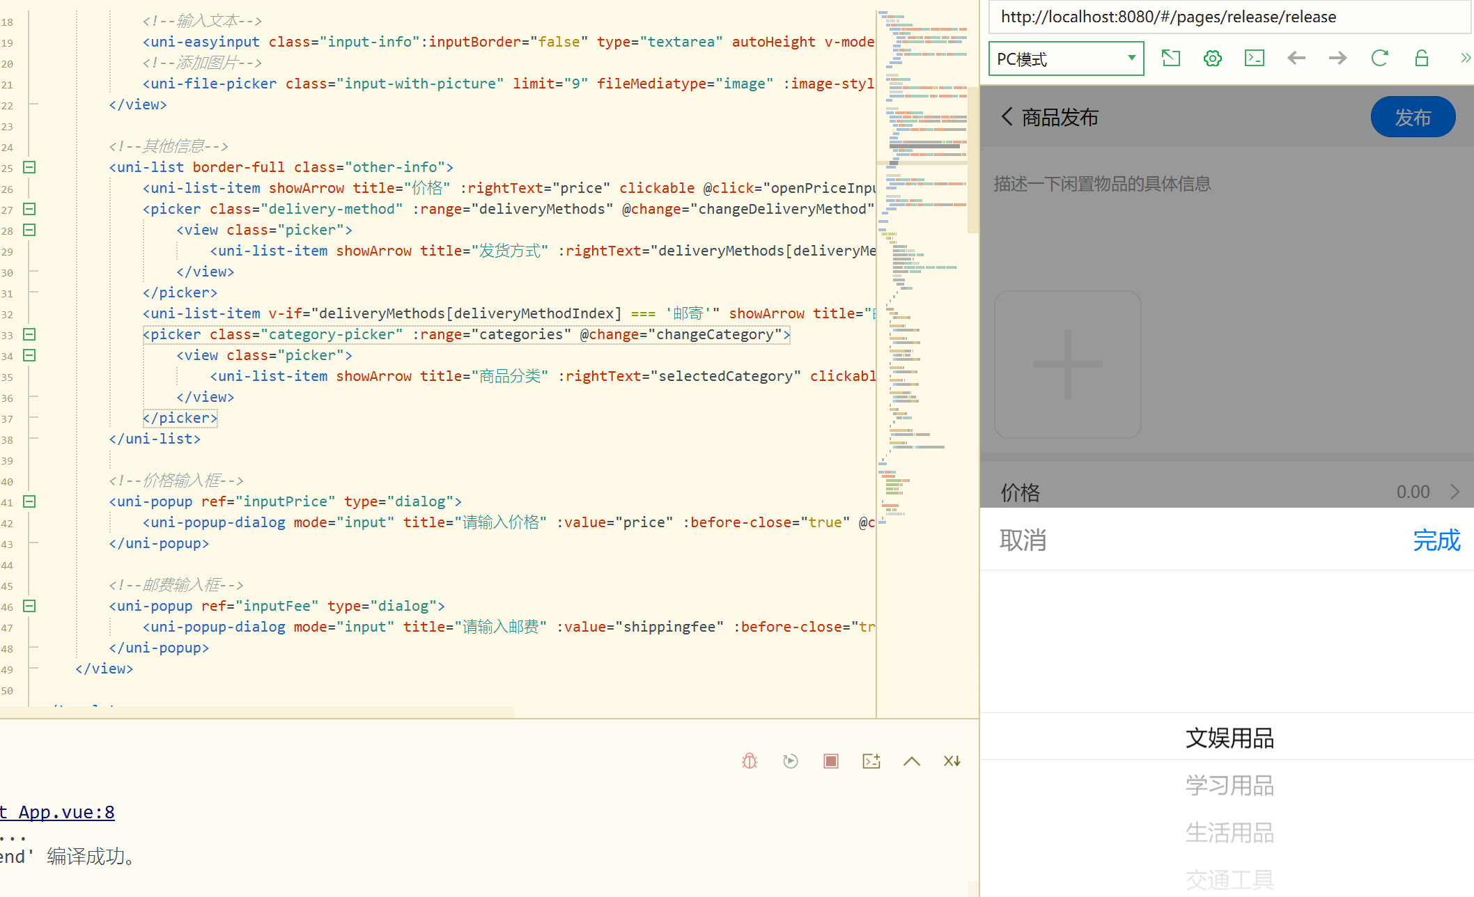The image size is (1474, 897).
Task: Open the preview settings gear icon
Action: pyautogui.click(x=1213, y=58)
